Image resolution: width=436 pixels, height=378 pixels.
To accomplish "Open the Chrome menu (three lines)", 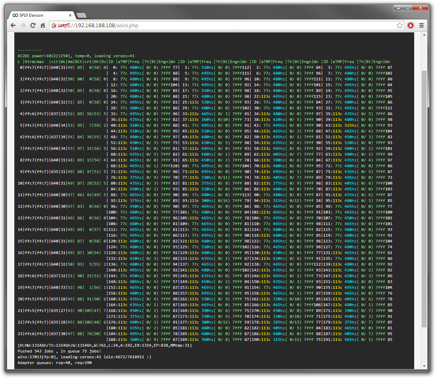I will click(421, 25).
